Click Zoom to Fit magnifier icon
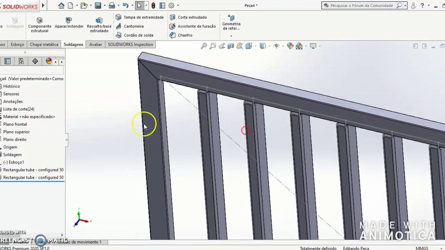 pos(204,46)
